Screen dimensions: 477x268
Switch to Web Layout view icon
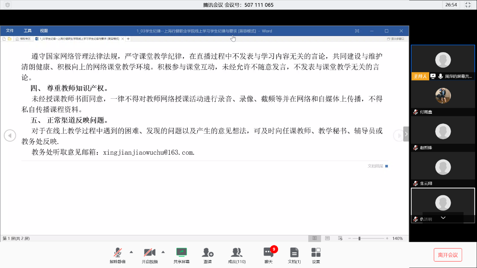[x=340, y=238]
